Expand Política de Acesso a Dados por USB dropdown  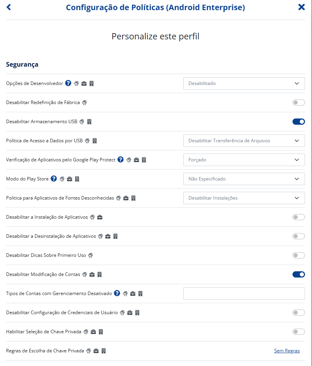point(244,141)
